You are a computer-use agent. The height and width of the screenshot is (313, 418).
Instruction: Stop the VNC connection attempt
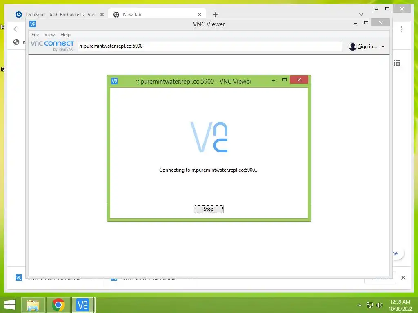209,209
